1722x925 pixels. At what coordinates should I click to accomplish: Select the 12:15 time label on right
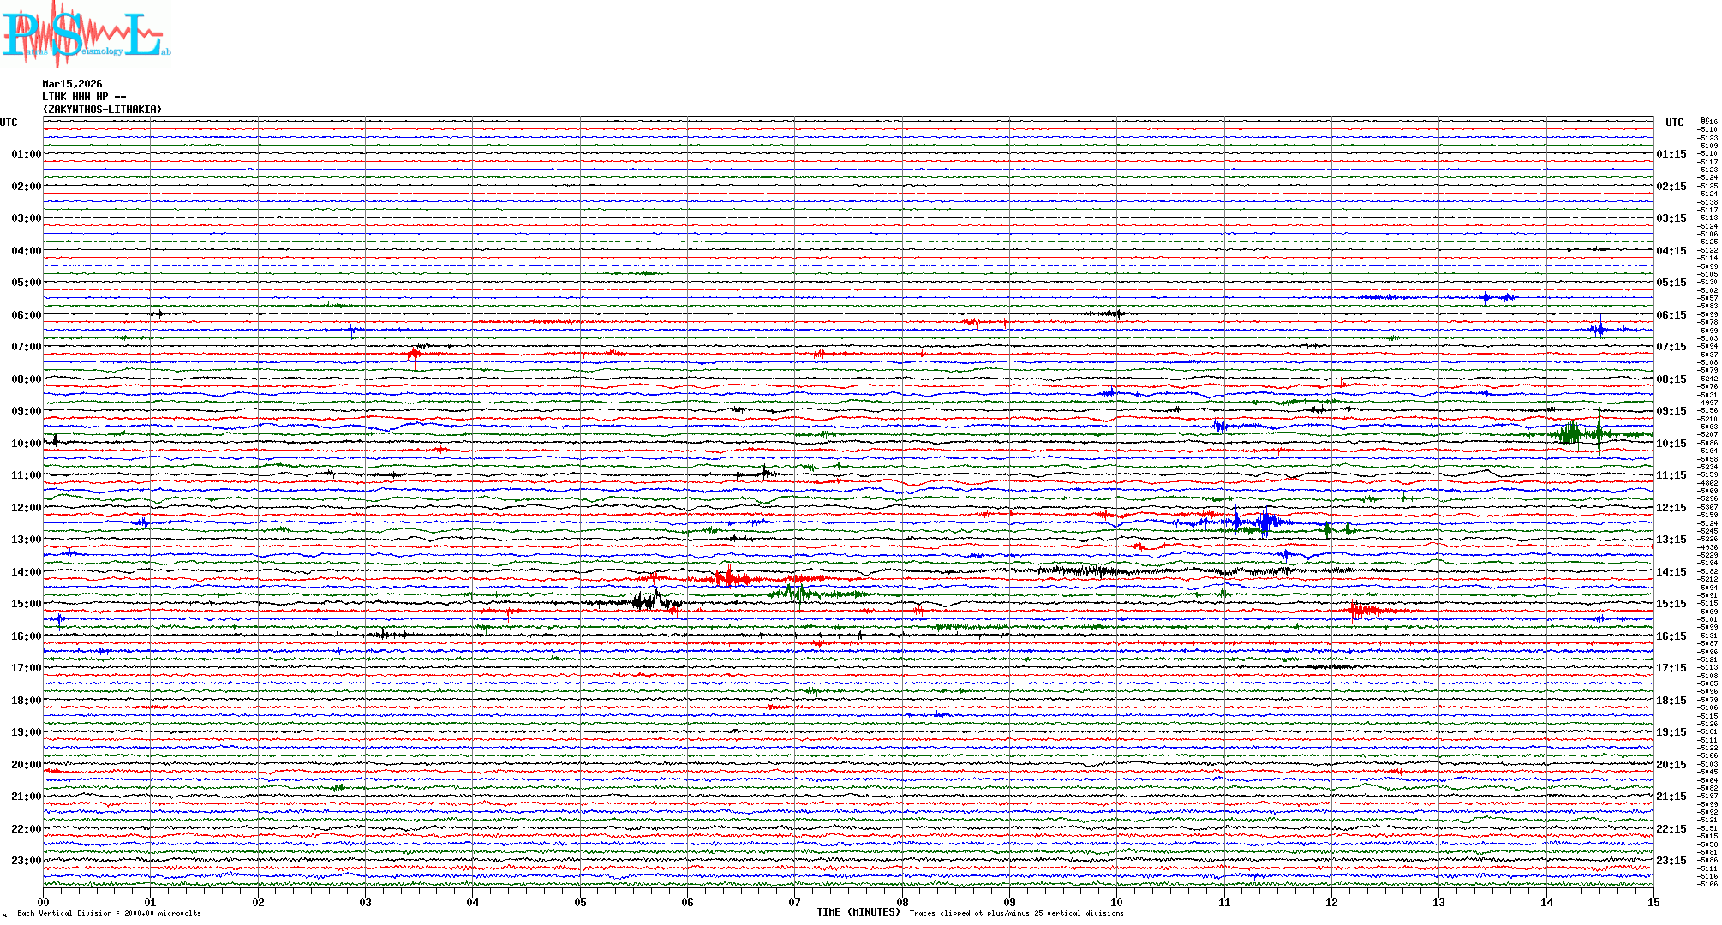click(x=1671, y=508)
